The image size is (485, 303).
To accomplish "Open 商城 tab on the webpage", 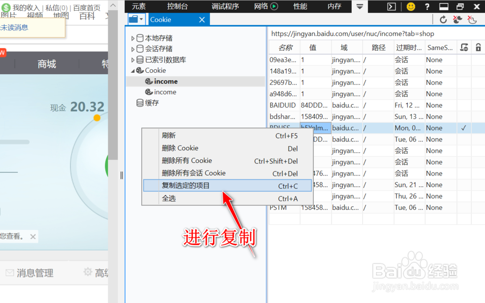I will point(47,64).
